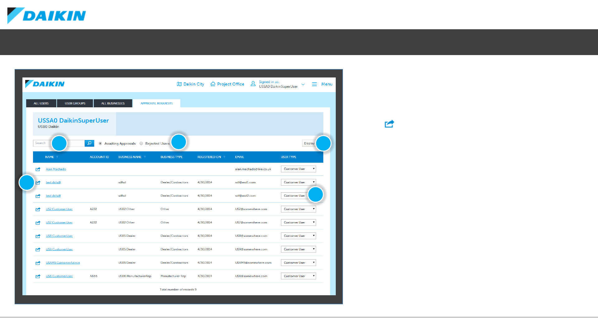
Task: Open the All Businesses tab
Action: point(113,103)
